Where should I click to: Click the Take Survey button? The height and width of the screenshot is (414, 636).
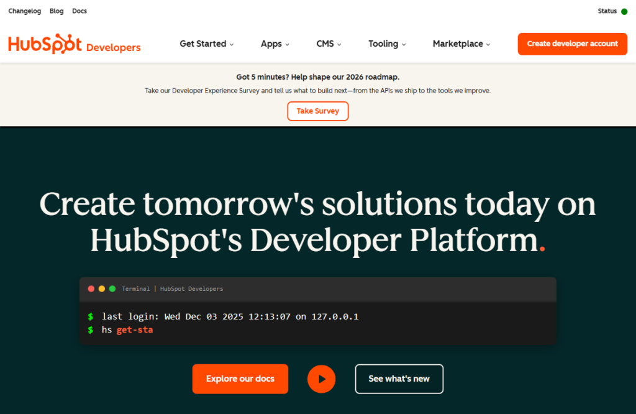[x=317, y=111]
